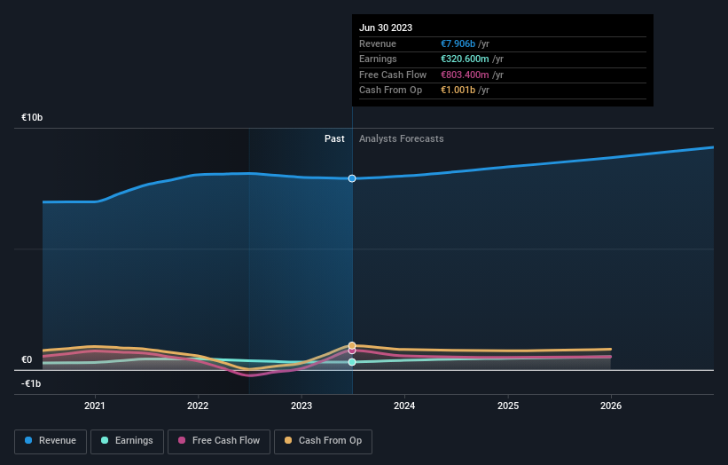
Task: Click the teal Earnings data point marker
Action: (352, 362)
